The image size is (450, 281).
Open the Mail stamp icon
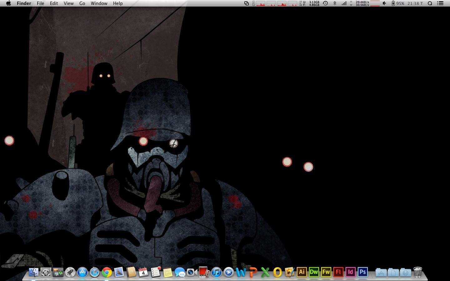click(119, 272)
